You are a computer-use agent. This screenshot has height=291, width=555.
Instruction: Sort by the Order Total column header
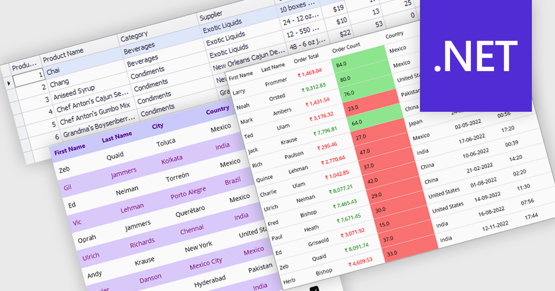pos(306,57)
